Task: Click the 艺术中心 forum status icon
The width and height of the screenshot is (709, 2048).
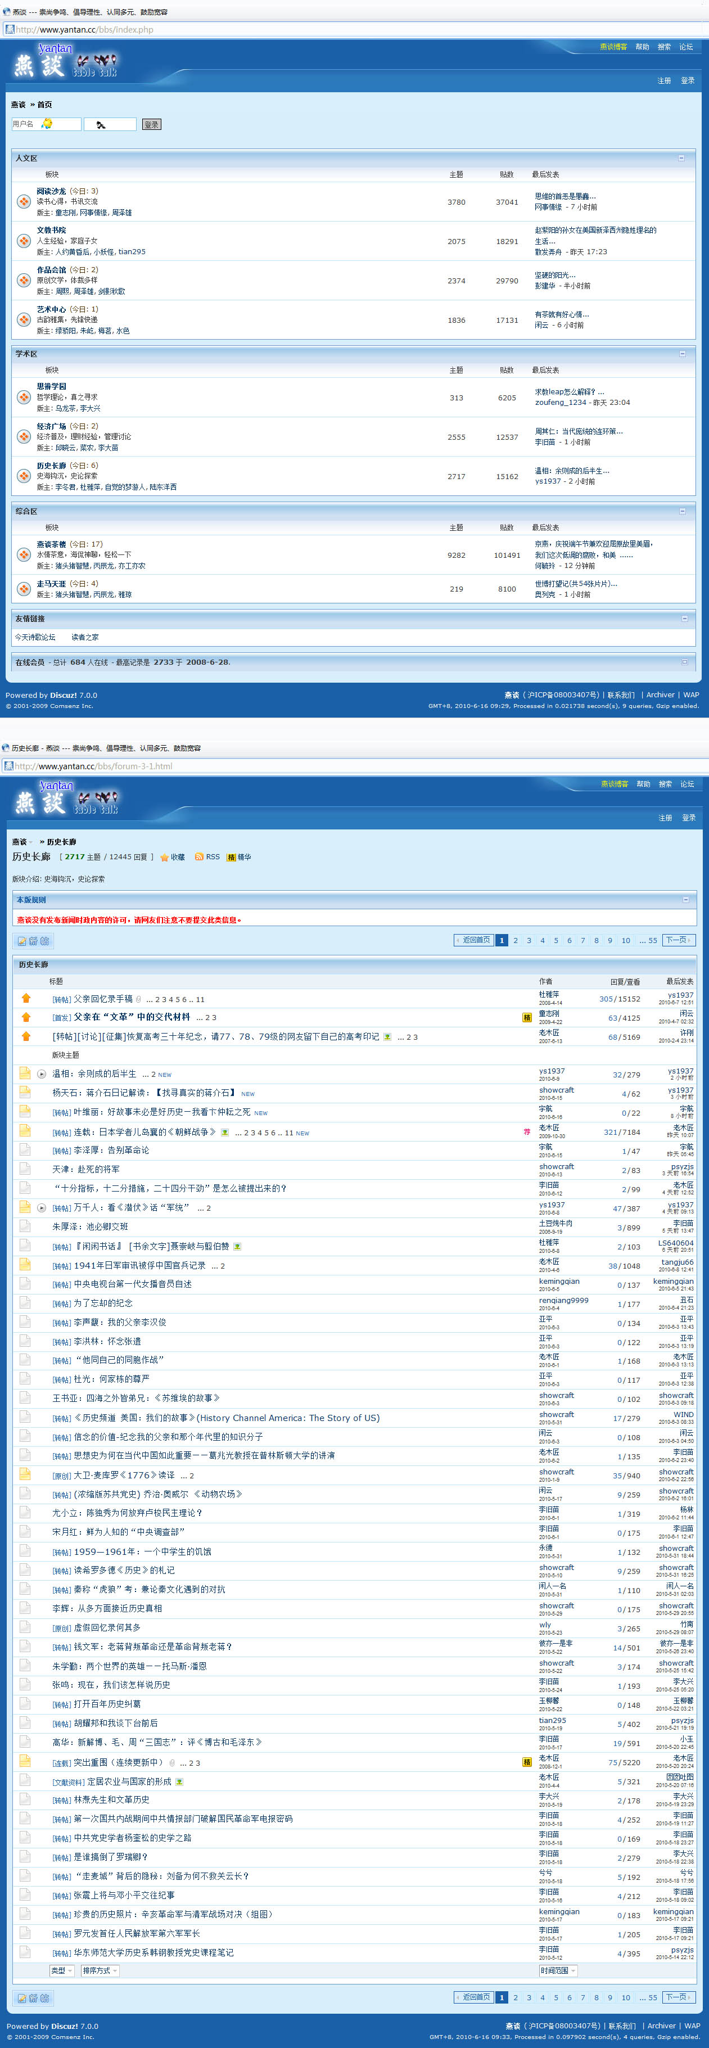Action: click(x=24, y=319)
